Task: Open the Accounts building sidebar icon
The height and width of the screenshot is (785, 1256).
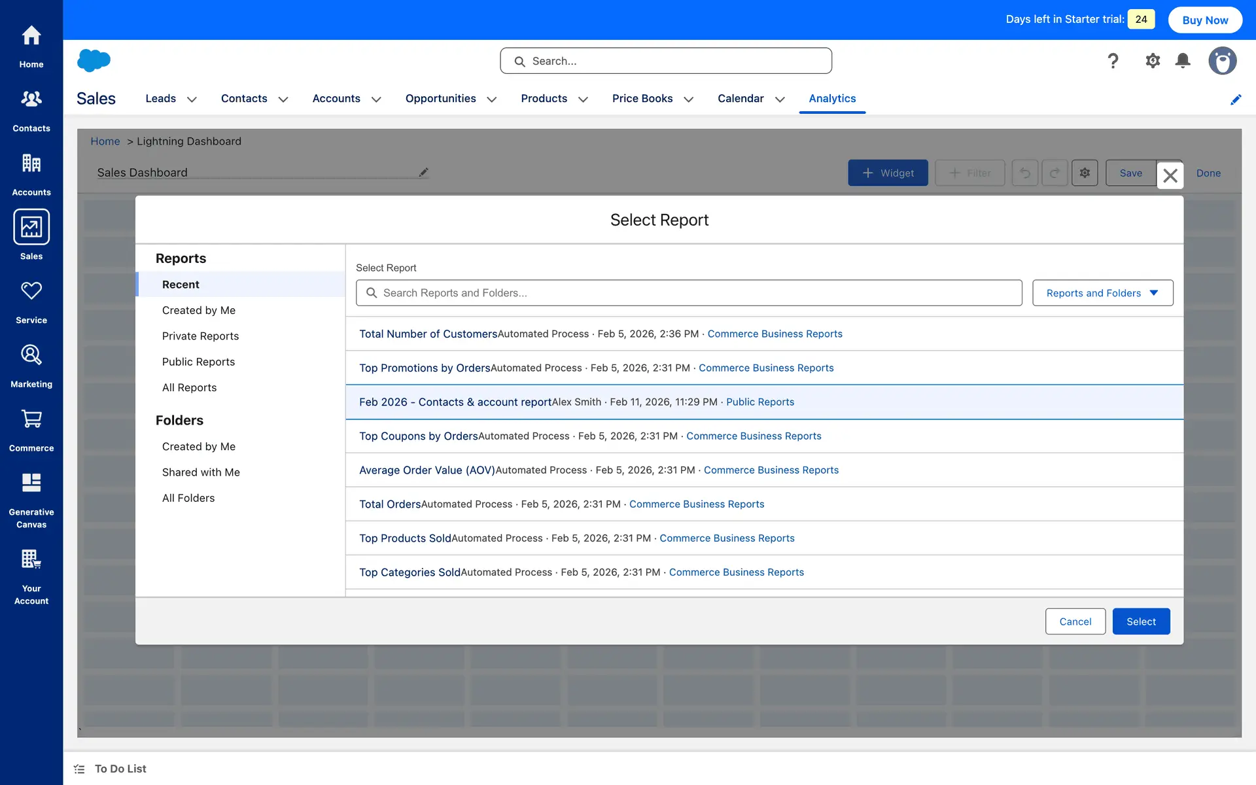Action: [31, 164]
